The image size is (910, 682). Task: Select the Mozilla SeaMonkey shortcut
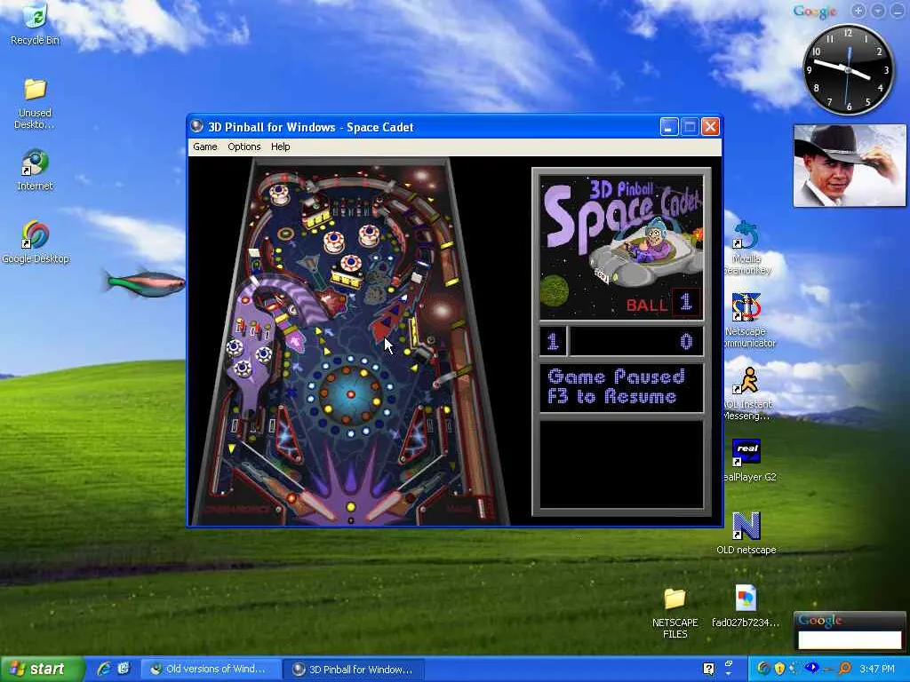(746, 248)
